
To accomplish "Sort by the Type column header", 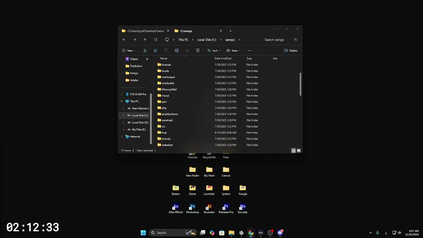I will 249,59.
